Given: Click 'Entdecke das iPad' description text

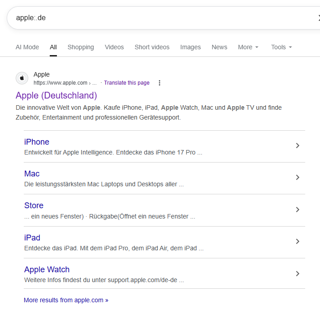Looking at the screenshot, I should [x=114, y=249].
